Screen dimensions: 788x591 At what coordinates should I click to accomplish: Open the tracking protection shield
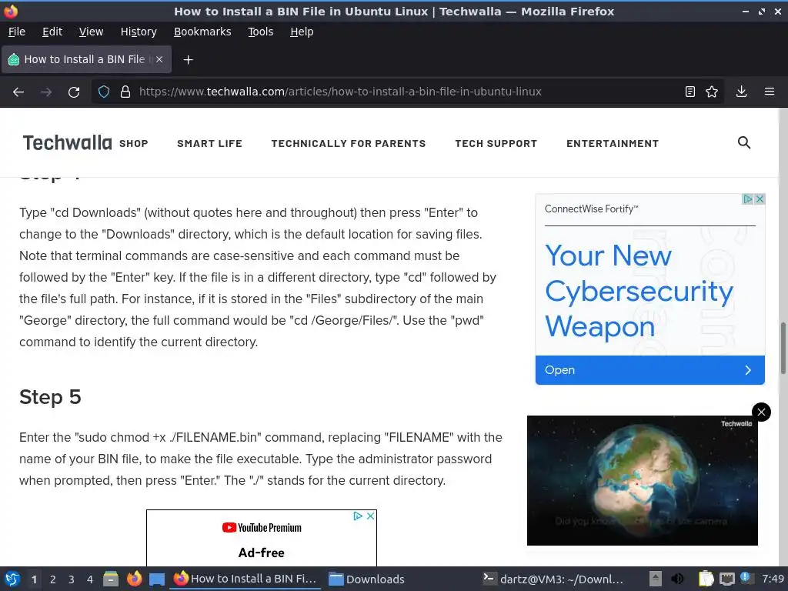(x=104, y=92)
